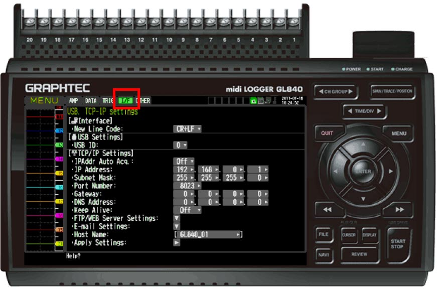Click left arrow of TIME/DIV key

pyautogui.click(x=350, y=111)
